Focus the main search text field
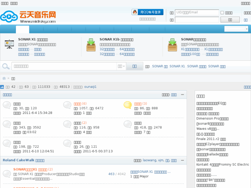This screenshot has height=188, width=251. point(64,66)
